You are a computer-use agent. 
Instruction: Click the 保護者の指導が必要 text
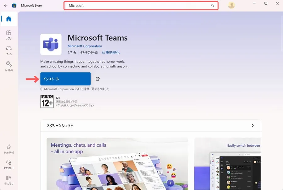coord(66,101)
